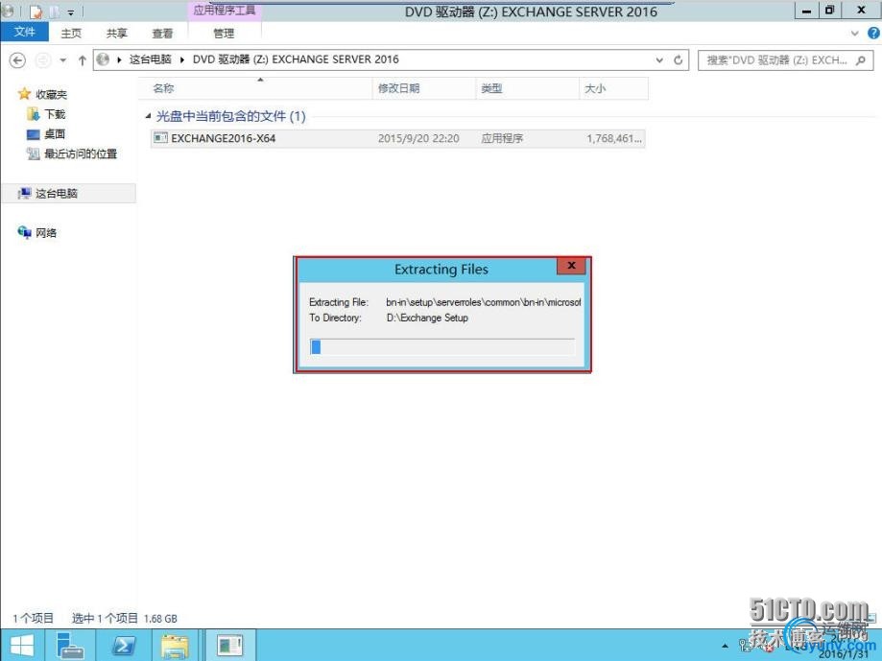Viewport: 882px width, 661px height.
Task: Click the extraction progress bar
Action: (x=442, y=346)
